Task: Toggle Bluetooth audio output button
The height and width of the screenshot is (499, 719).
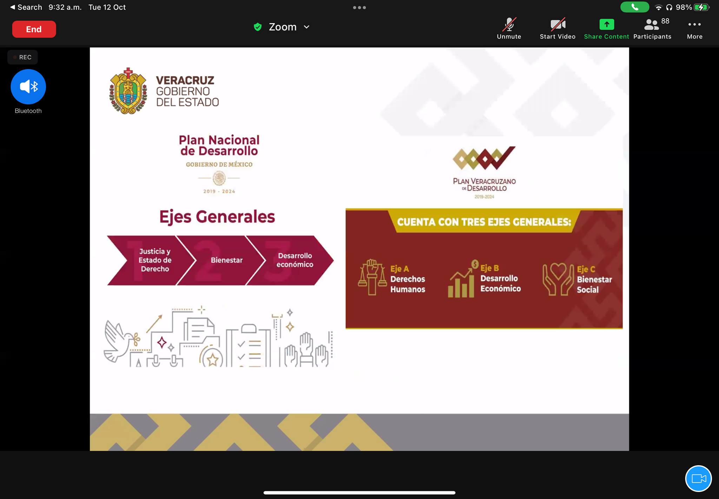Action: pos(28,87)
